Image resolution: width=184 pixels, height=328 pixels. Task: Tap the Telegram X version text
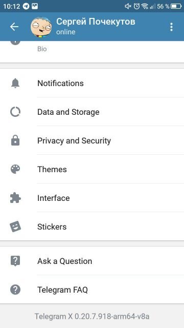tap(92, 316)
